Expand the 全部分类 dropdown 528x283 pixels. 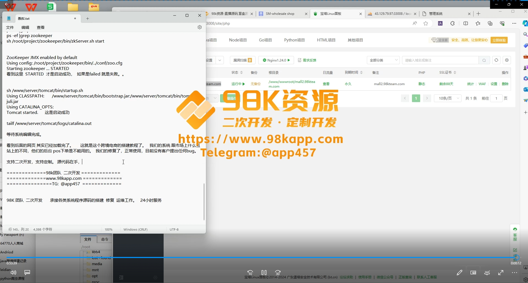point(383,60)
